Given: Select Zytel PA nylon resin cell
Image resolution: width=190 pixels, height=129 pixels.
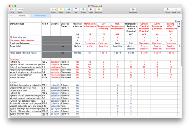Looking at the screenshot, I should click(x=25, y=114).
